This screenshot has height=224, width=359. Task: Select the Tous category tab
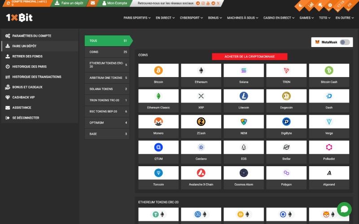(x=108, y=41)
